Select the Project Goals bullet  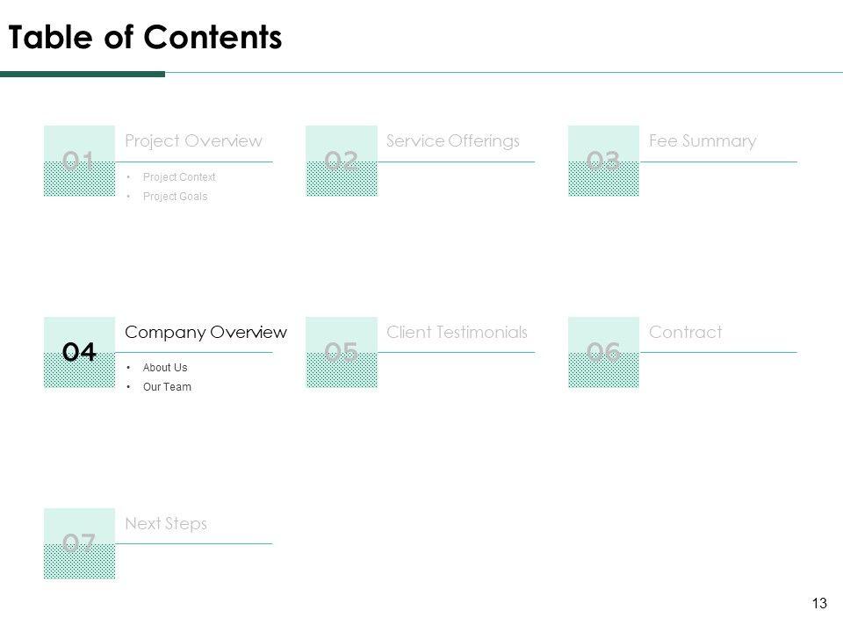tap(175, 197)
